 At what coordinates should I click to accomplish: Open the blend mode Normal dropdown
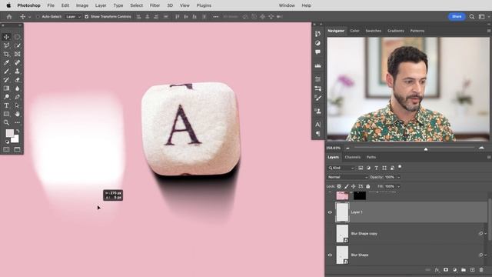tap(347, 177)
